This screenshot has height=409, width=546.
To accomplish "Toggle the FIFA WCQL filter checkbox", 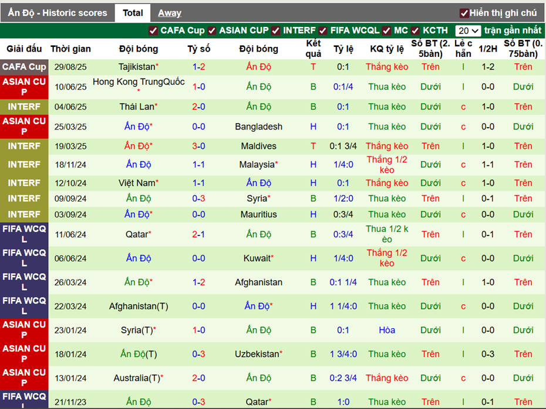I will 323,30.
